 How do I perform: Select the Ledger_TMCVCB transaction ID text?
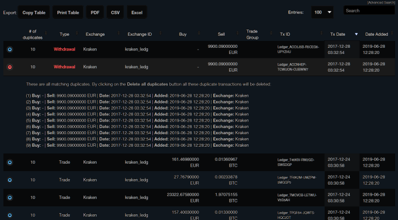(x=297, y=197)
